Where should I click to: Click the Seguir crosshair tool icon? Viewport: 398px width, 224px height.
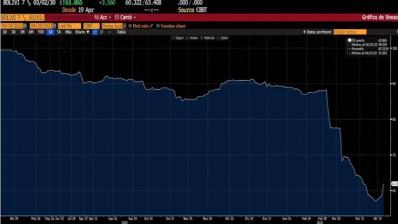point(173,38)
